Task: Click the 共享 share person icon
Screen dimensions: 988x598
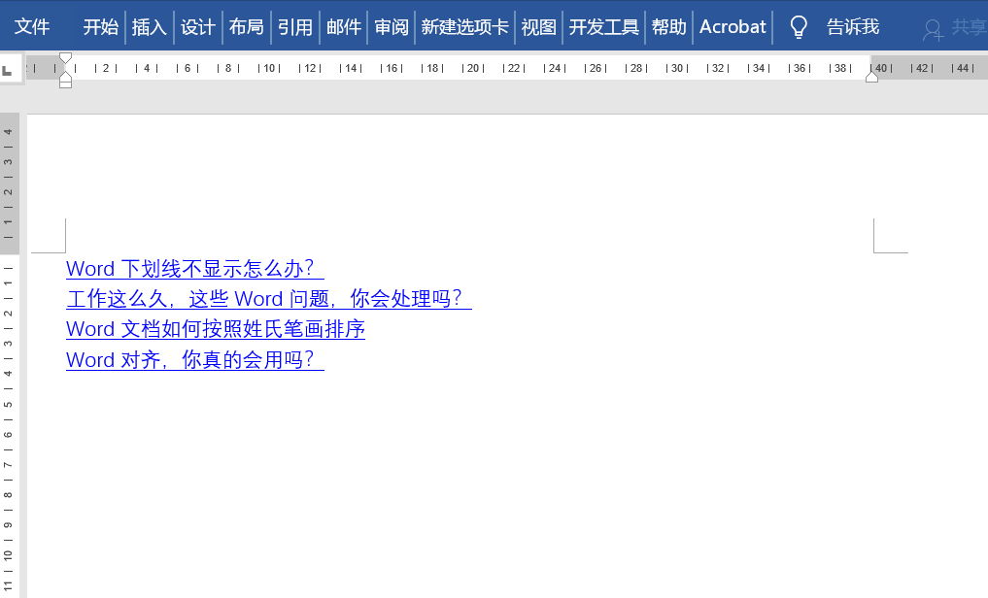Action: click(x=933, y=29)
